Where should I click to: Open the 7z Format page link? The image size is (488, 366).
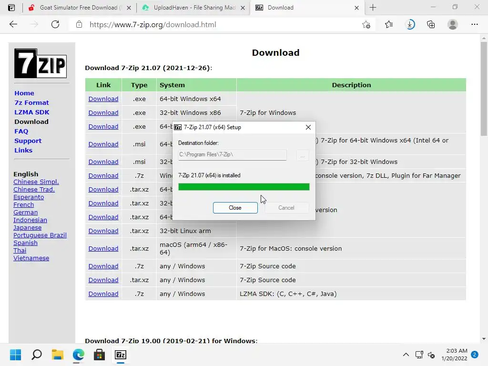click(31, 103)
